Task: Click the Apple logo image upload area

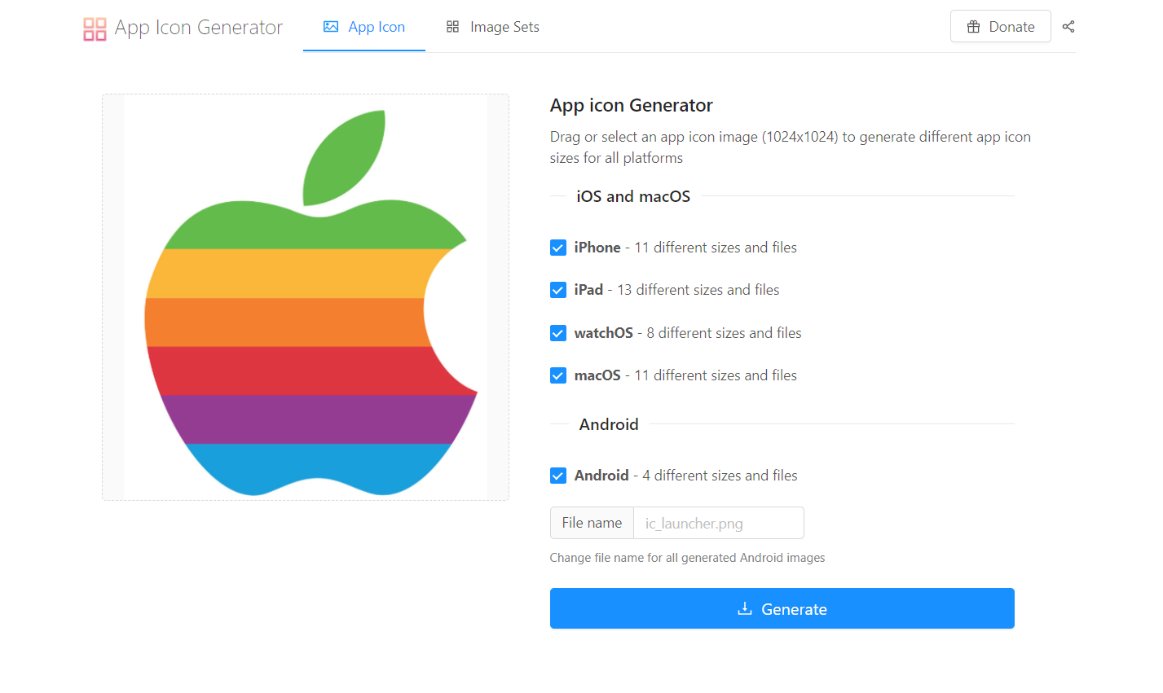Action: coord(306,297)
